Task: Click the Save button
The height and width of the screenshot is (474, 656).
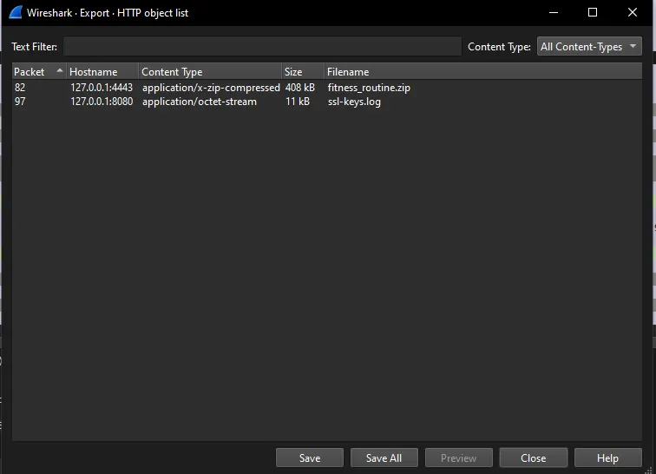Action: [x=310, y=458]
